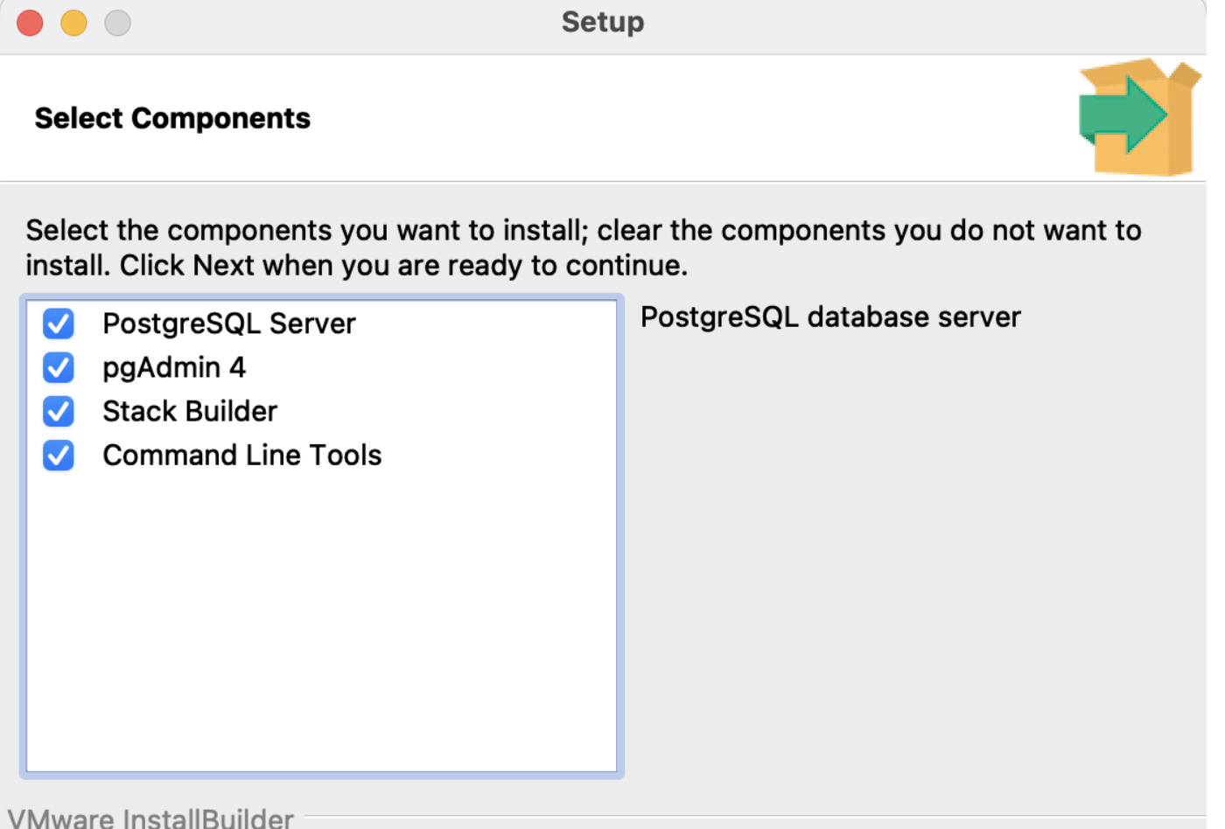The height and width of the screenshot is (829, 1225).
Task: Uncheck the PostgreSQL Server checkbox
Action: [59, 324]
